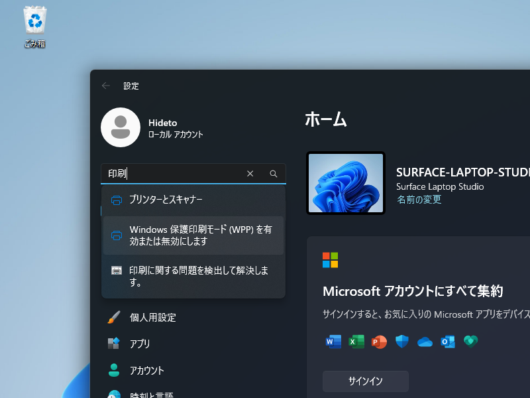
Task: Click the Microsoft logo above the account section
Action: tap(331, 260)
